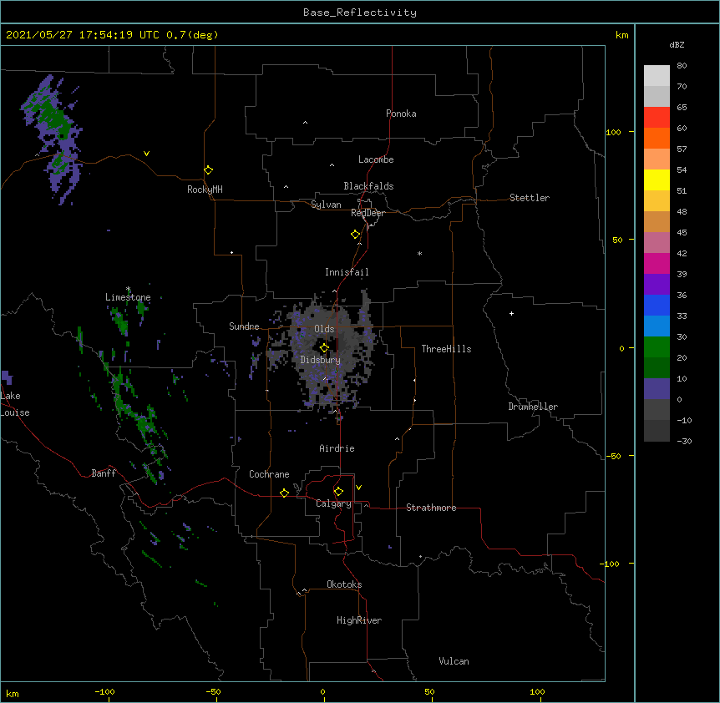Click the Limestone label
720x703 pixels.
coord(128,297)
